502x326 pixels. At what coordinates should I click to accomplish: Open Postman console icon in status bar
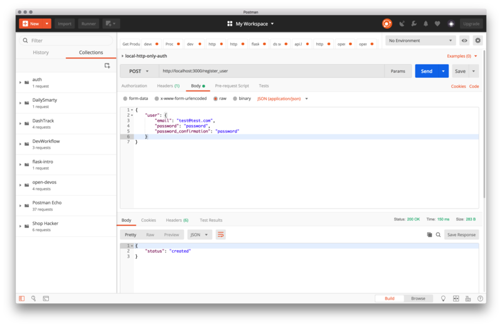pos(46,298)
